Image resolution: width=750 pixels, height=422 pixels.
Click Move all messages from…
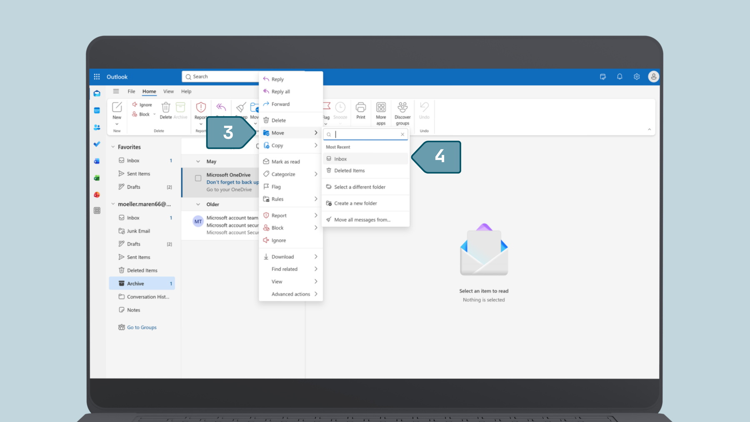coord(365,220)
